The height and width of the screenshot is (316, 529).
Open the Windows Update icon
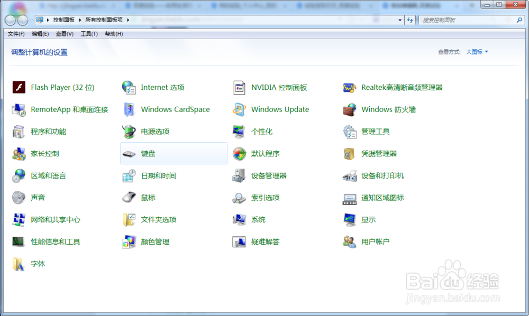239,109
